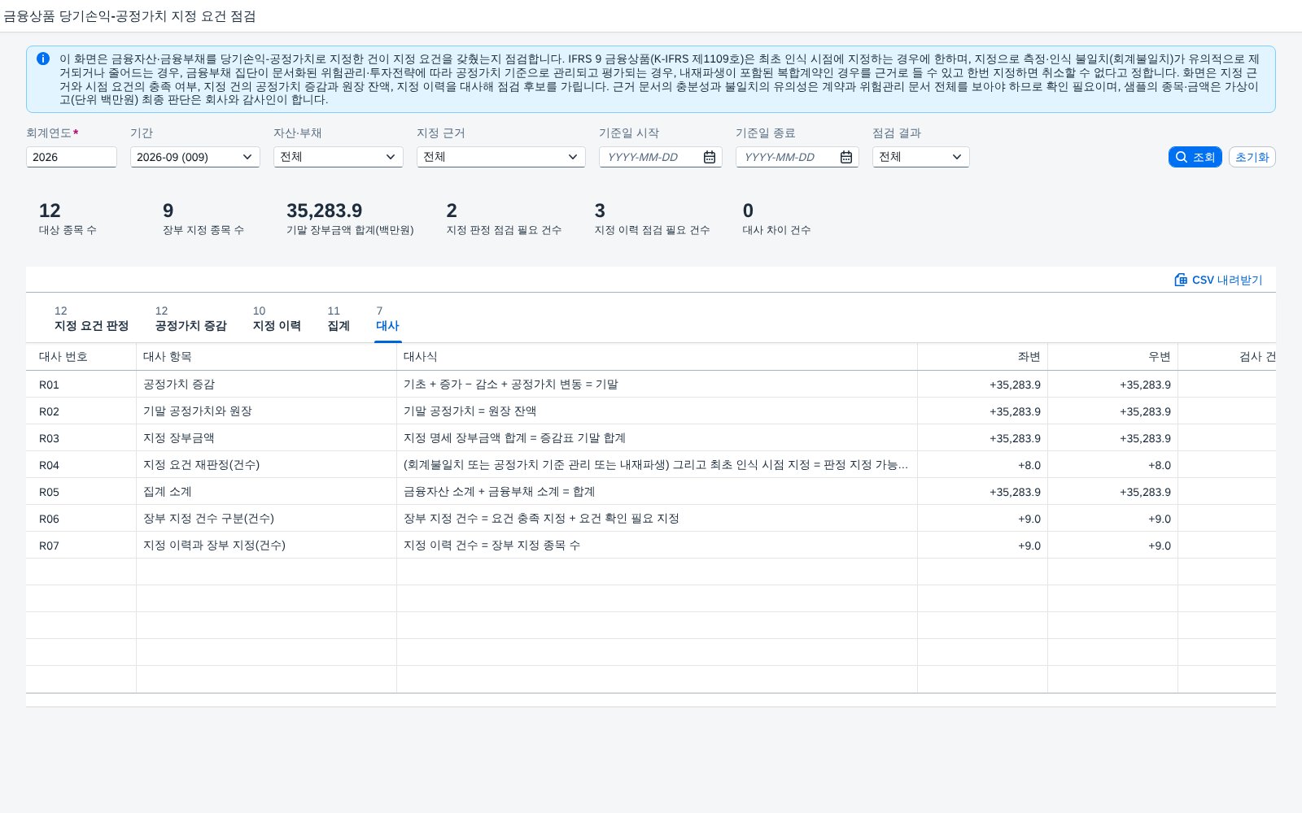Switch to the 지정 요건 판정 tab
The width and height of the screenshot is (1302, 813).
[x=91, y=319]
